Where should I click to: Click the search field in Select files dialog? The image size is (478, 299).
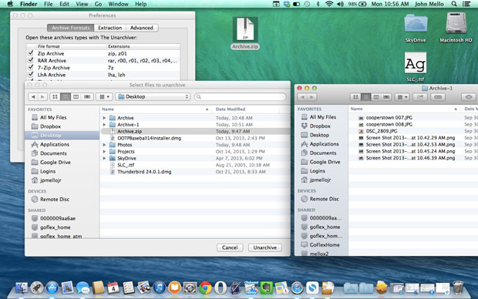[241, 96]
